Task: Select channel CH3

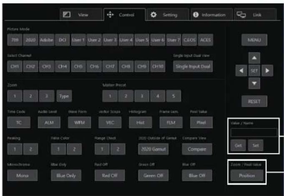Action: pos(47,66)
